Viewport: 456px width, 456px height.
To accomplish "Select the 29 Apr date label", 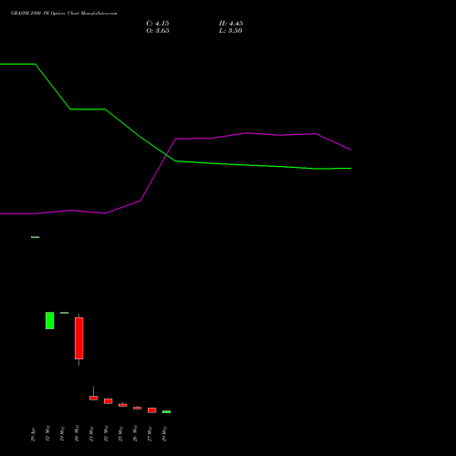I will [x=33, y=434].
